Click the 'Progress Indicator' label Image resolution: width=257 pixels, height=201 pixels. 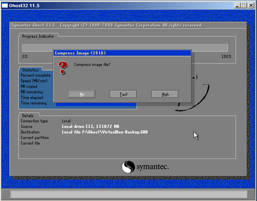coord(38,36)
